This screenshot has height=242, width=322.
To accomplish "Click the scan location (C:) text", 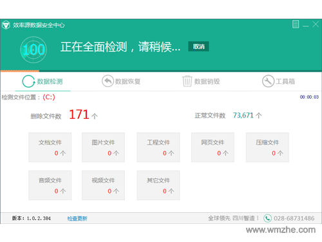I will click(49, 97).
